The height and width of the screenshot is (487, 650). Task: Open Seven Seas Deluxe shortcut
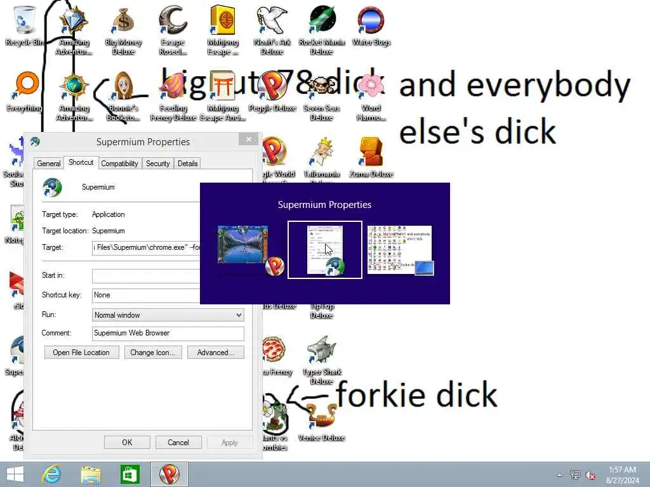pos(322,96)
